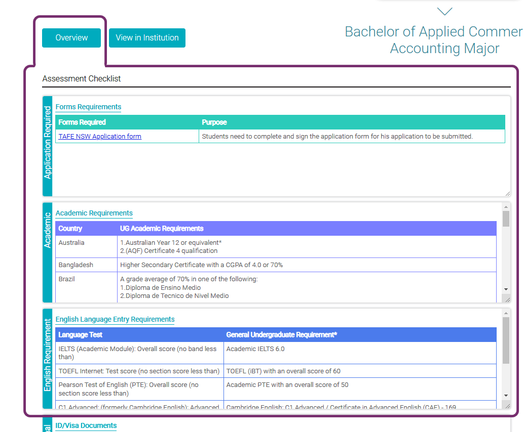Click the Academic Requirements scrollbar thumb

tap(506, 219)
